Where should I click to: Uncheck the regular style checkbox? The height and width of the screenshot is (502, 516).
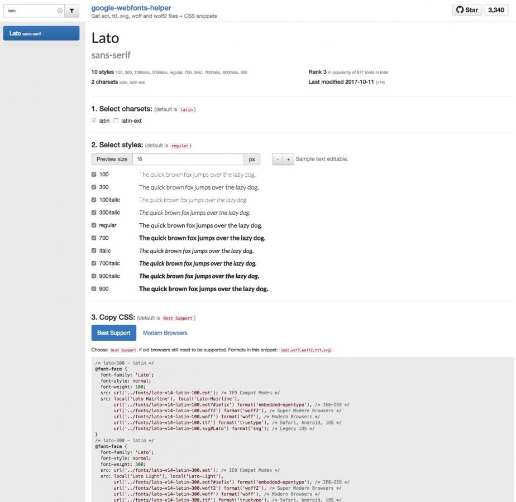point(94,225)
